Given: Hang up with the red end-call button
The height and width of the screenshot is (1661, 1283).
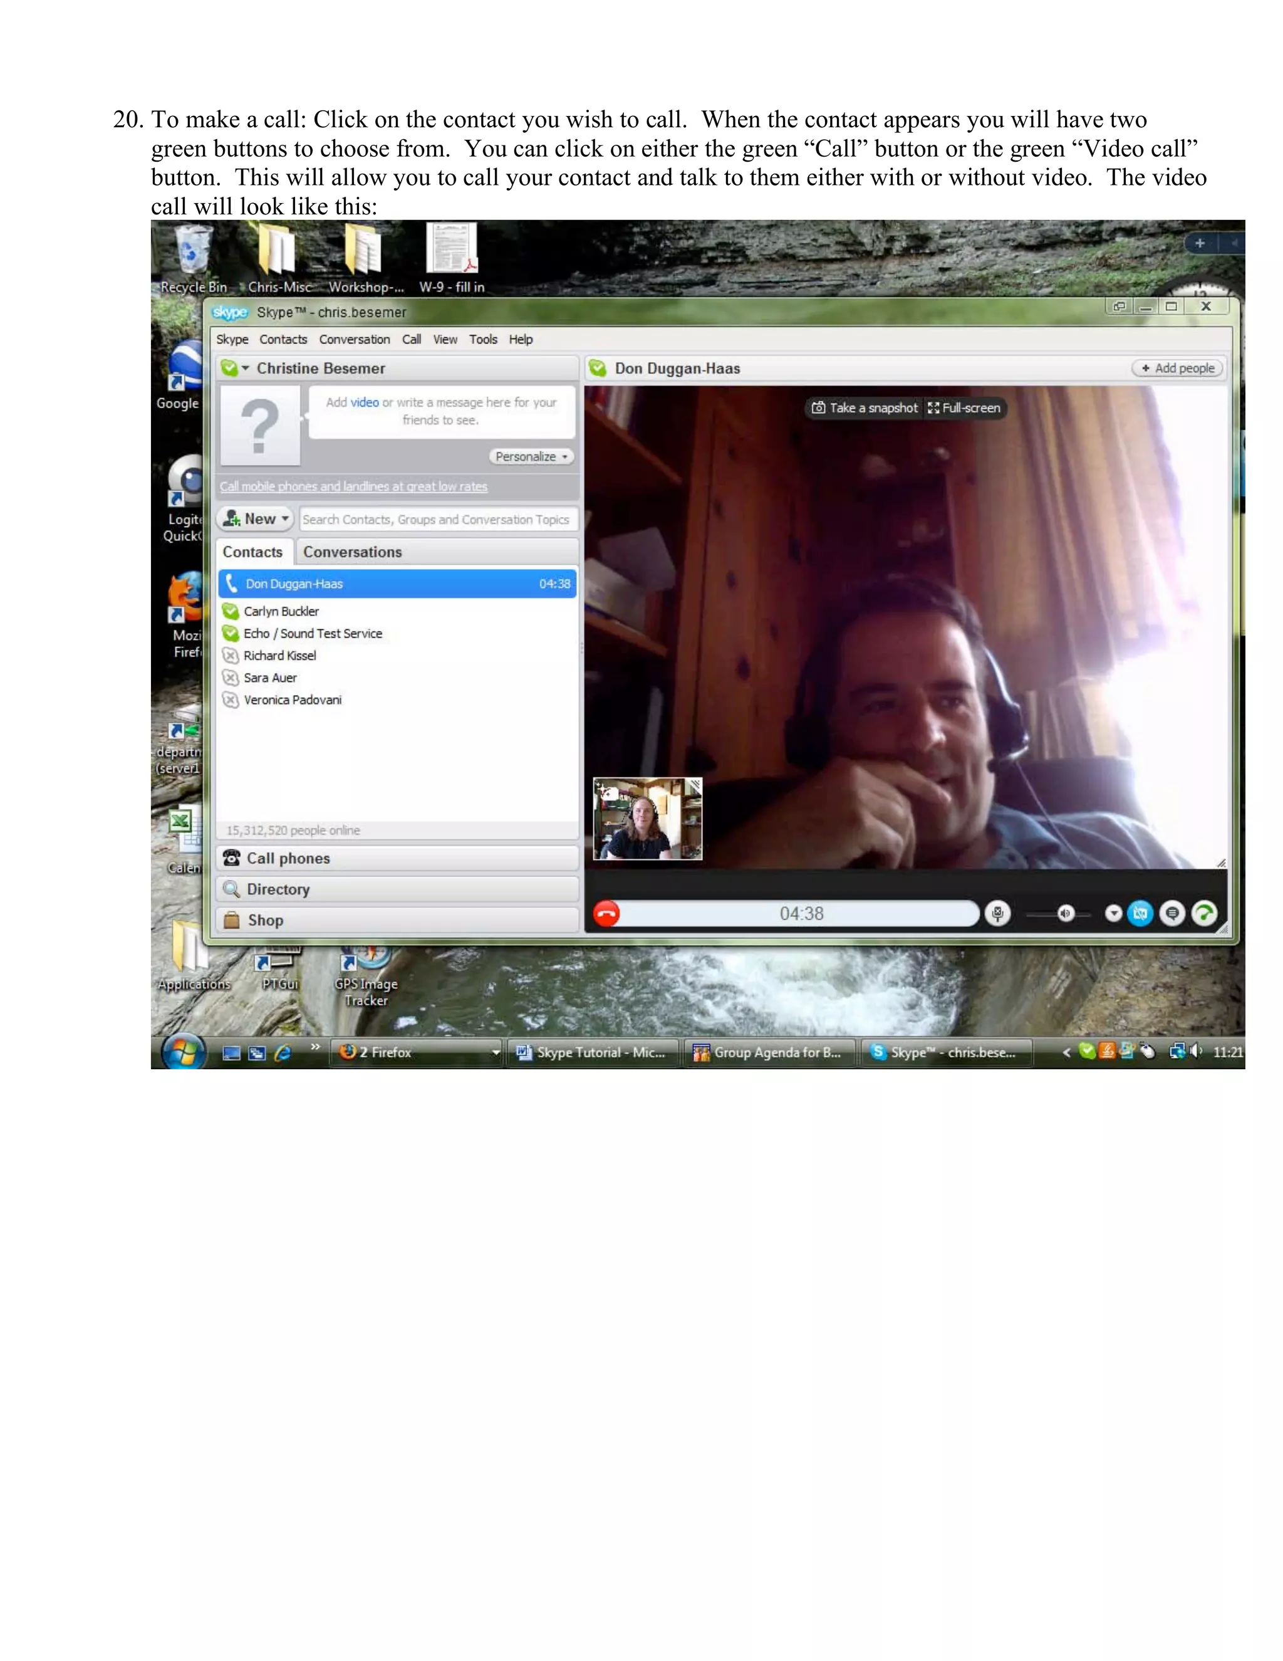Looking at the screenshot, I should coord(606,913).
